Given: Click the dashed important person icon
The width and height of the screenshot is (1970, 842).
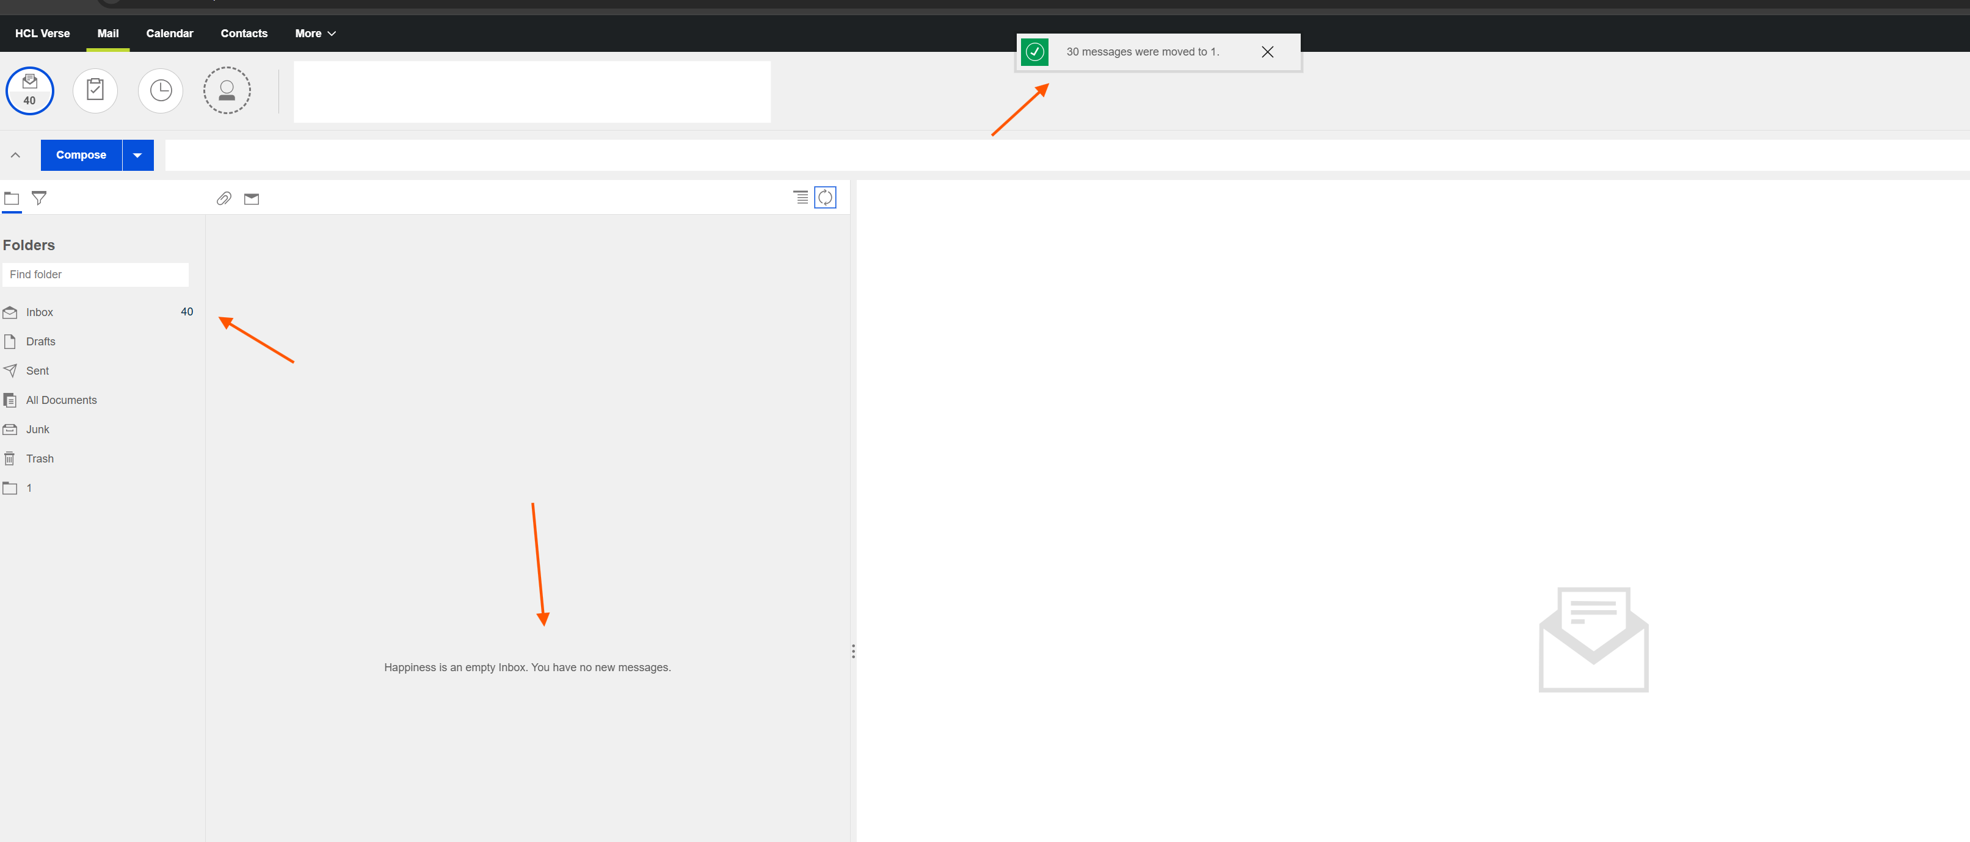Looking at the screenshot, I should tap(227, 91).
